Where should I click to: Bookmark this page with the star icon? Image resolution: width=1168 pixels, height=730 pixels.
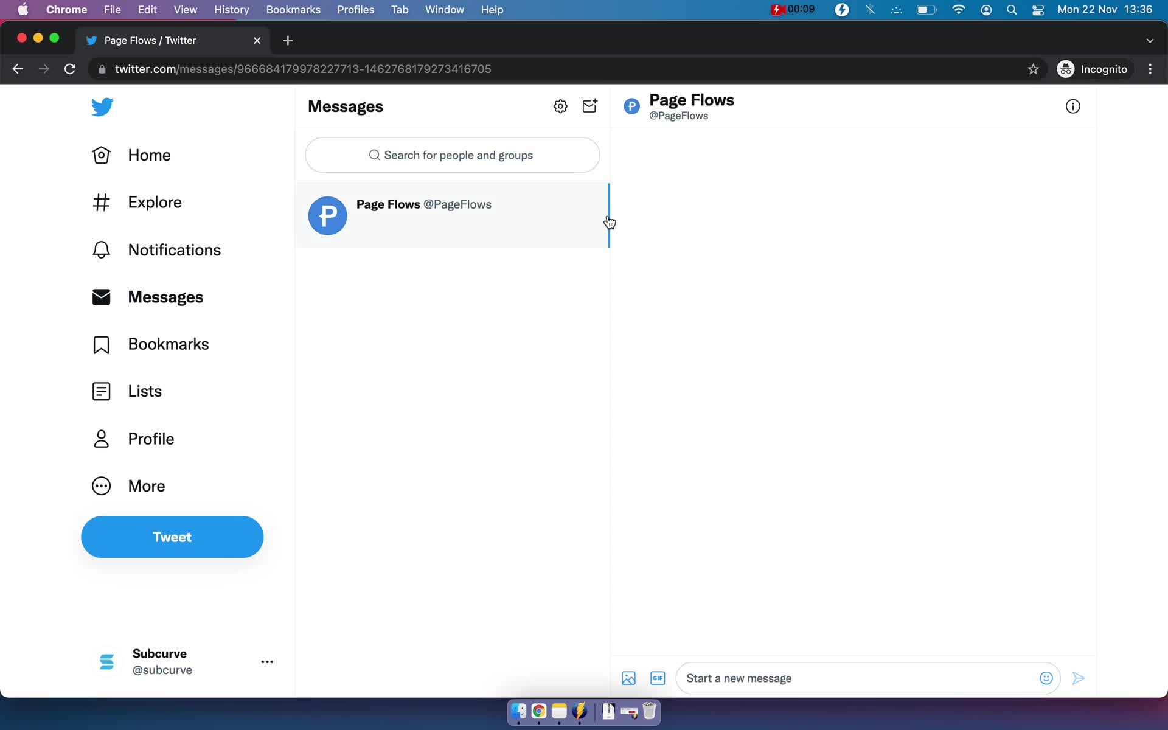click(x=1033, y=69)
